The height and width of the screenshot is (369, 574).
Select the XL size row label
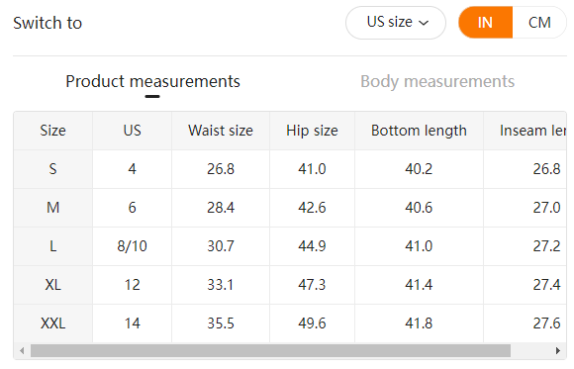[x=53, y=285]
